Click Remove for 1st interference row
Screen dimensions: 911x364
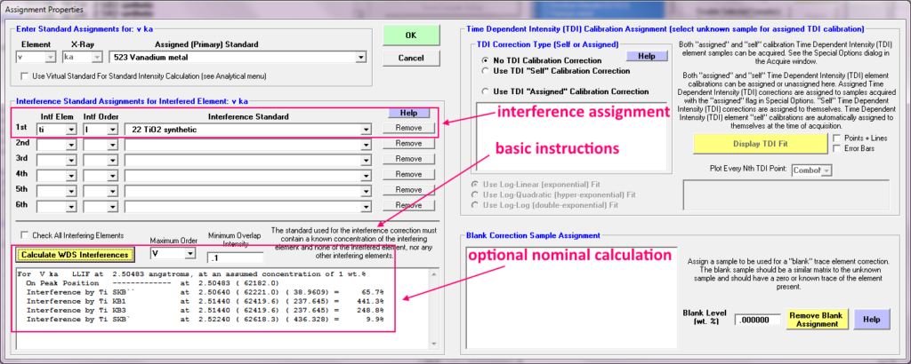click(x=407, y=128)
